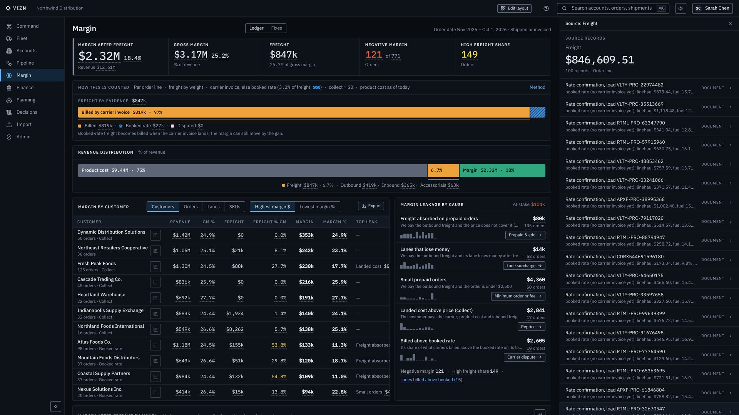
Task: Open detail icon for Atlas Foods Co.
Action: pos(155,345)
